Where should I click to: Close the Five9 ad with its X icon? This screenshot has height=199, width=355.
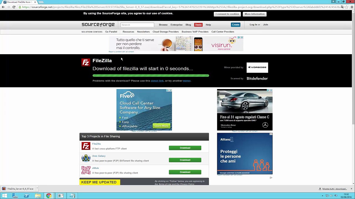[x=170, y=90]
